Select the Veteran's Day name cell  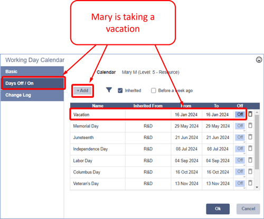tap(98, 184)
